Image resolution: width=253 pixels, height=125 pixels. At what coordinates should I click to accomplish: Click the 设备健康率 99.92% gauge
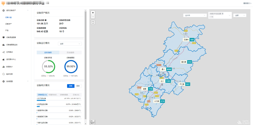(71, 67)
